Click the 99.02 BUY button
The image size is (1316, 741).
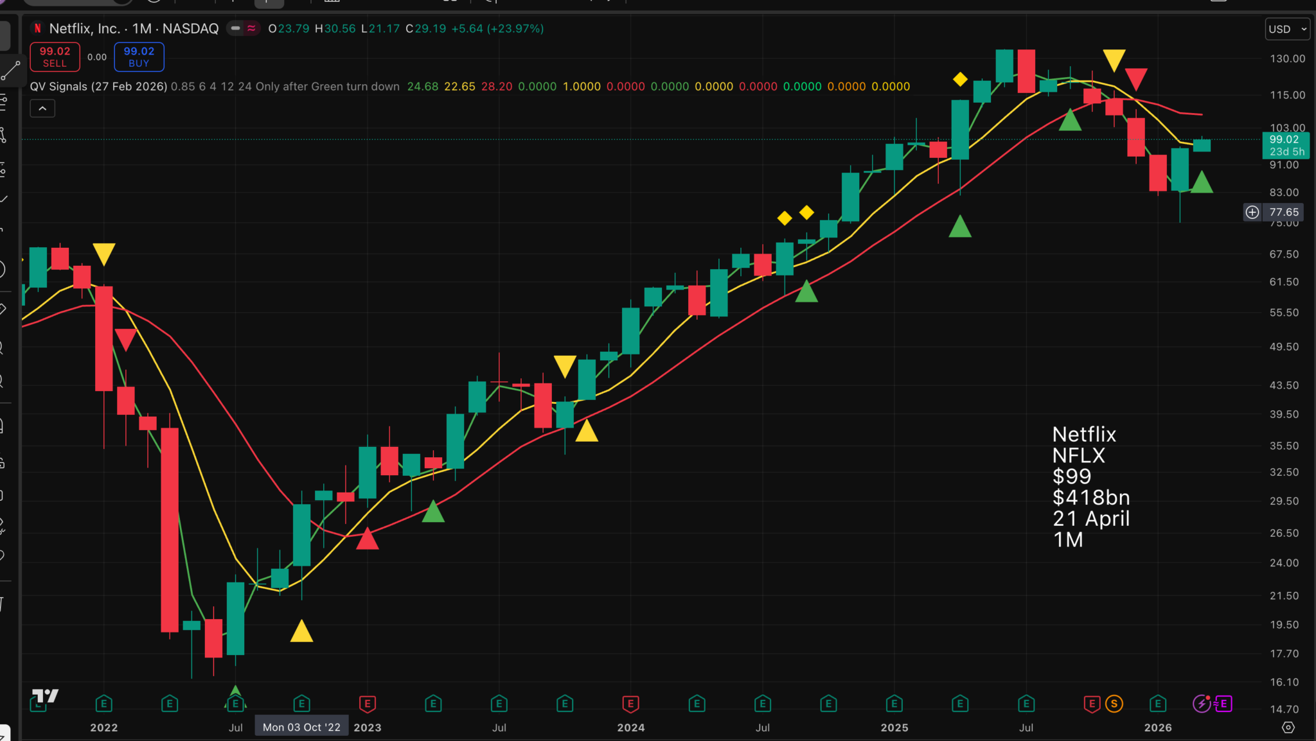(139, 57)
